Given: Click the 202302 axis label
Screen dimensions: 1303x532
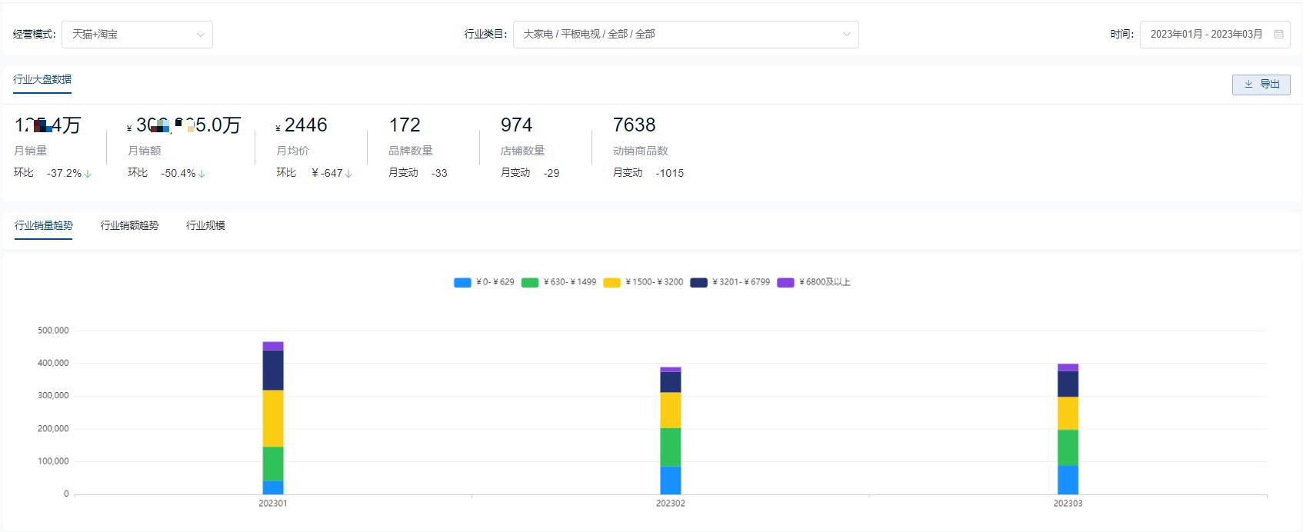Looking at the screenshot, I should (671, 504).
